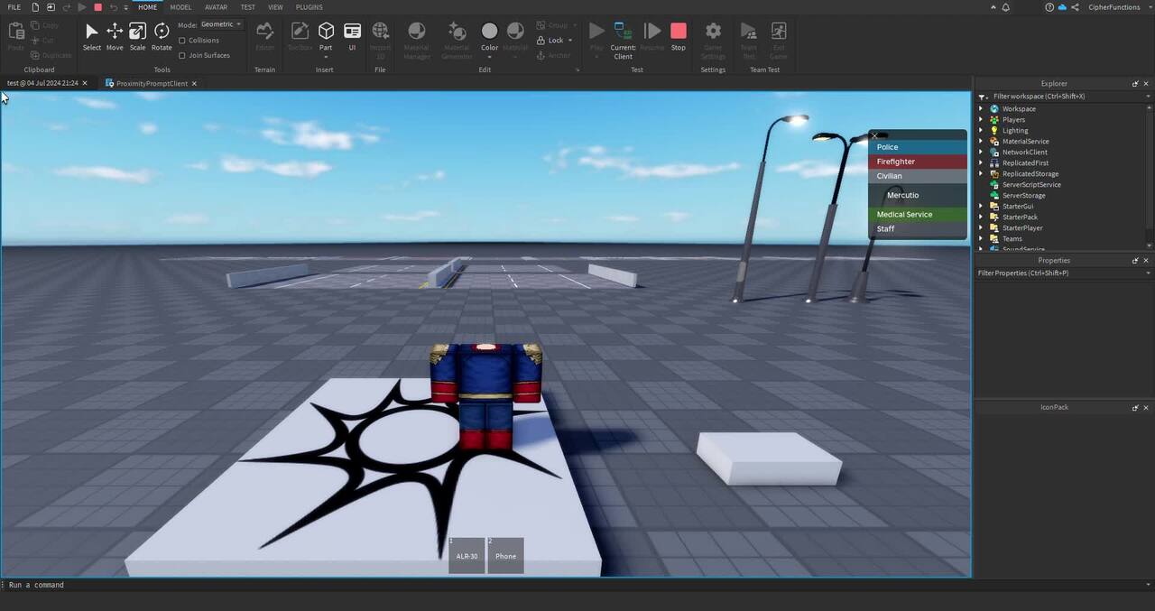Open the Terrain Editor
The height and width of the screenshot is (611, 1155).
click(x=265, y=36)
